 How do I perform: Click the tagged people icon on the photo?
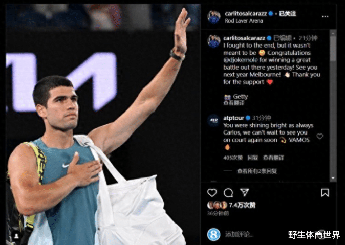pyautogui.click(x=16, y=236)
